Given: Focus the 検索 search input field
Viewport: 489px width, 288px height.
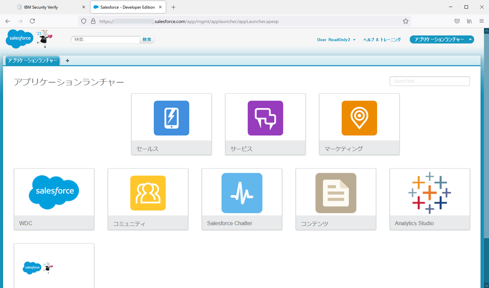Looking at the screenshot, I should pyautogui.click(x=106, y=39).
